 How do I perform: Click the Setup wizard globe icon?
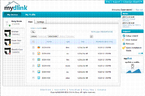124,36
